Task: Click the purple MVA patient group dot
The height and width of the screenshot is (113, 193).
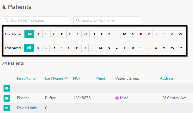Action: [x=117, y=98]
